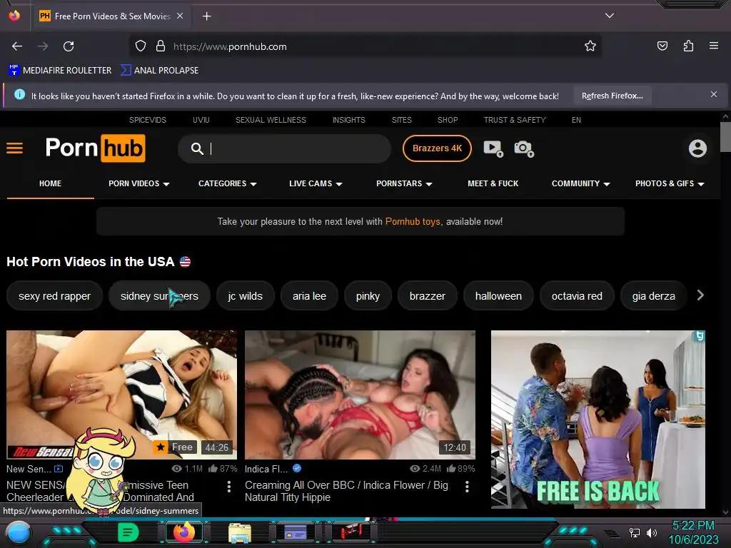The width and height of the screenshot is (731, 548).
Task: Open the tracking protection shield icon
Action: pos(141,46)
